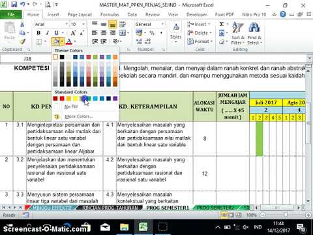
Task: Switch to the Developer tab
Action: click(x=197, y=14)
